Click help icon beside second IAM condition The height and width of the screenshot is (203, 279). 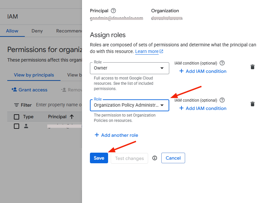(222, 100)
